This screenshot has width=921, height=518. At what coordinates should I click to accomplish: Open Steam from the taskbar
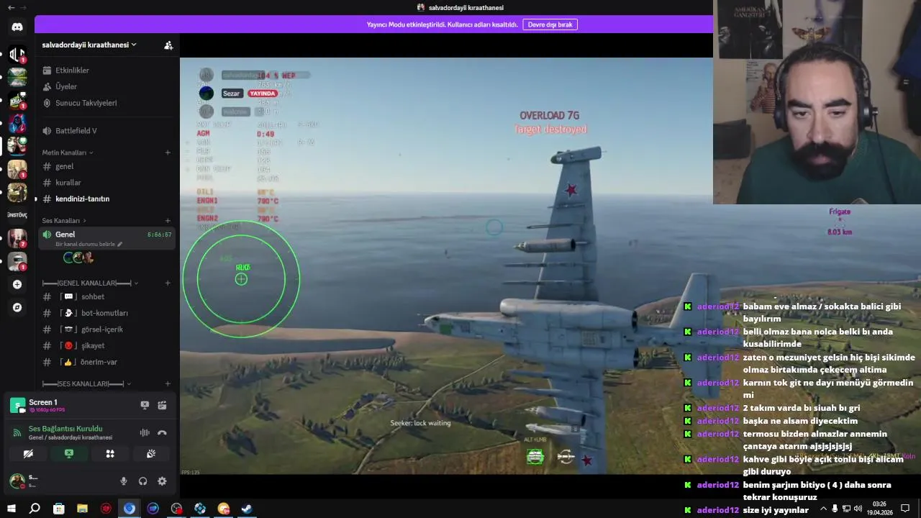click(x=247, y=509)
